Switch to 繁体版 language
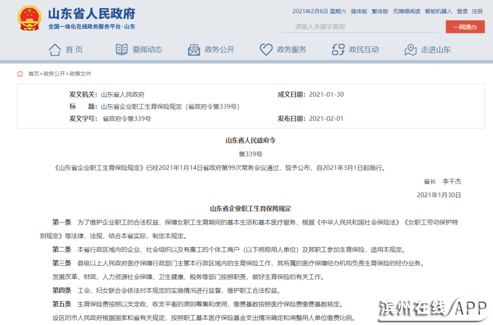The width and height of the screenshot is (493, 325). (380, 11)
